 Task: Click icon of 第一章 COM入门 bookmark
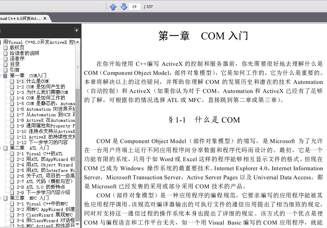pos(6,76)
